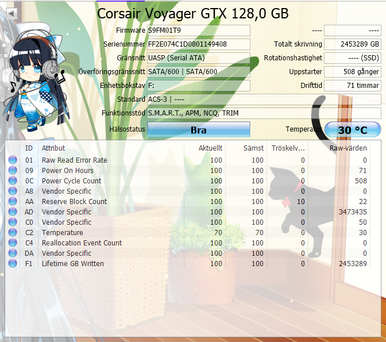Viewport: 386px width, 342px height.
Task: Click the Firmware field S9FM01T9
Action: (199, 30)
